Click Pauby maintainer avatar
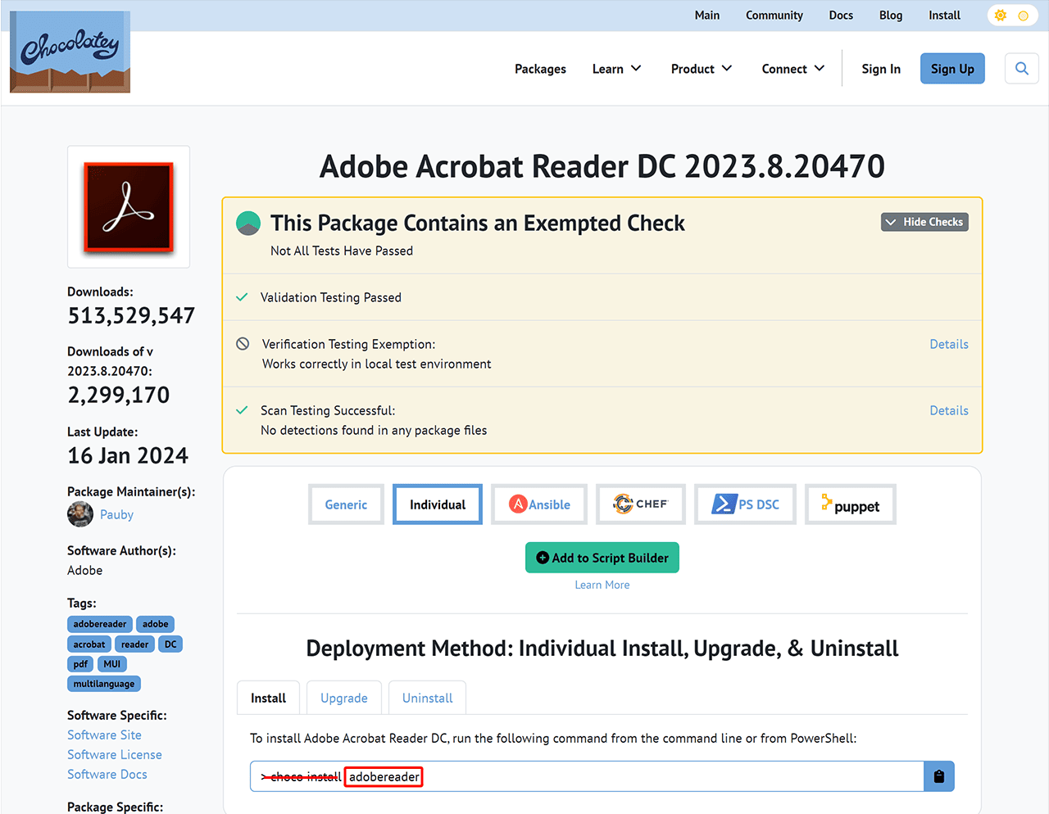This screenshot has width=1049, height=814. [x=80, y=514]
